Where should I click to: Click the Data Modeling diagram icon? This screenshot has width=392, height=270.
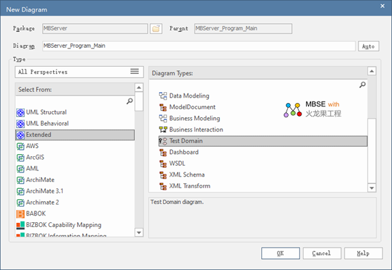[163, 96]
